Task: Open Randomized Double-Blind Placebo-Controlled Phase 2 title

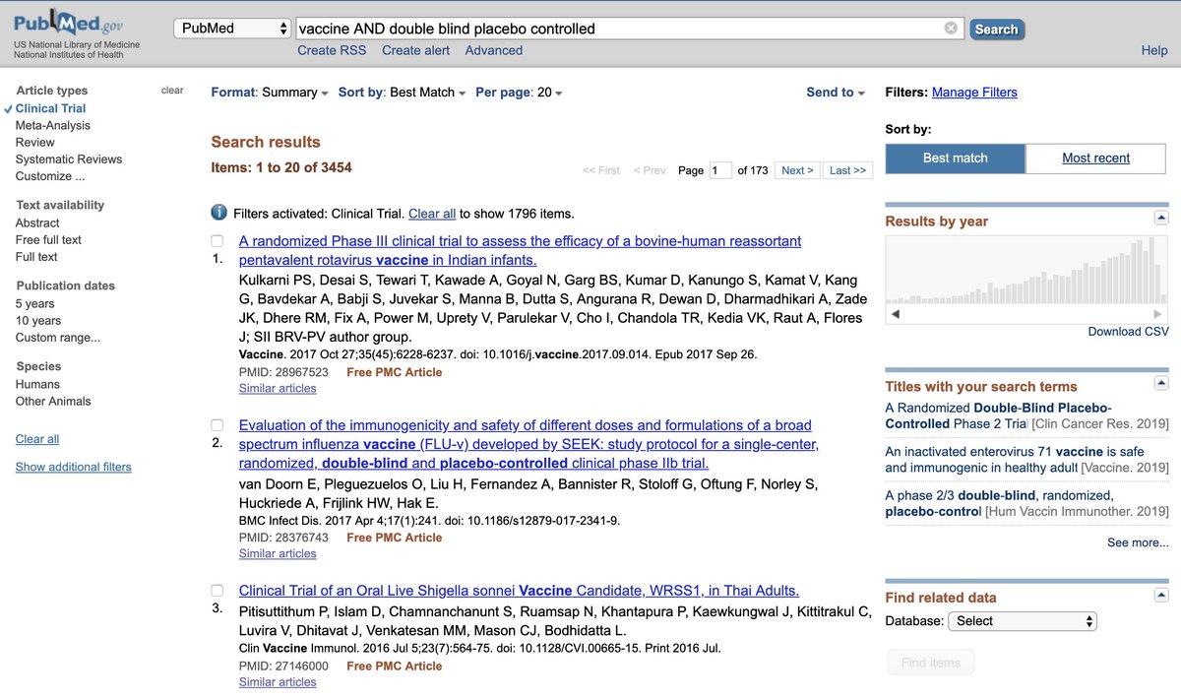Action: (x=998, y=415)
